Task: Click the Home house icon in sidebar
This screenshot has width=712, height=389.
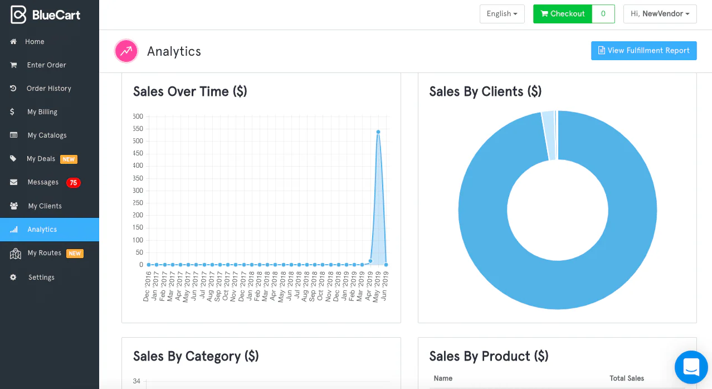Action: pyautogui.click(x=13, y=42)
